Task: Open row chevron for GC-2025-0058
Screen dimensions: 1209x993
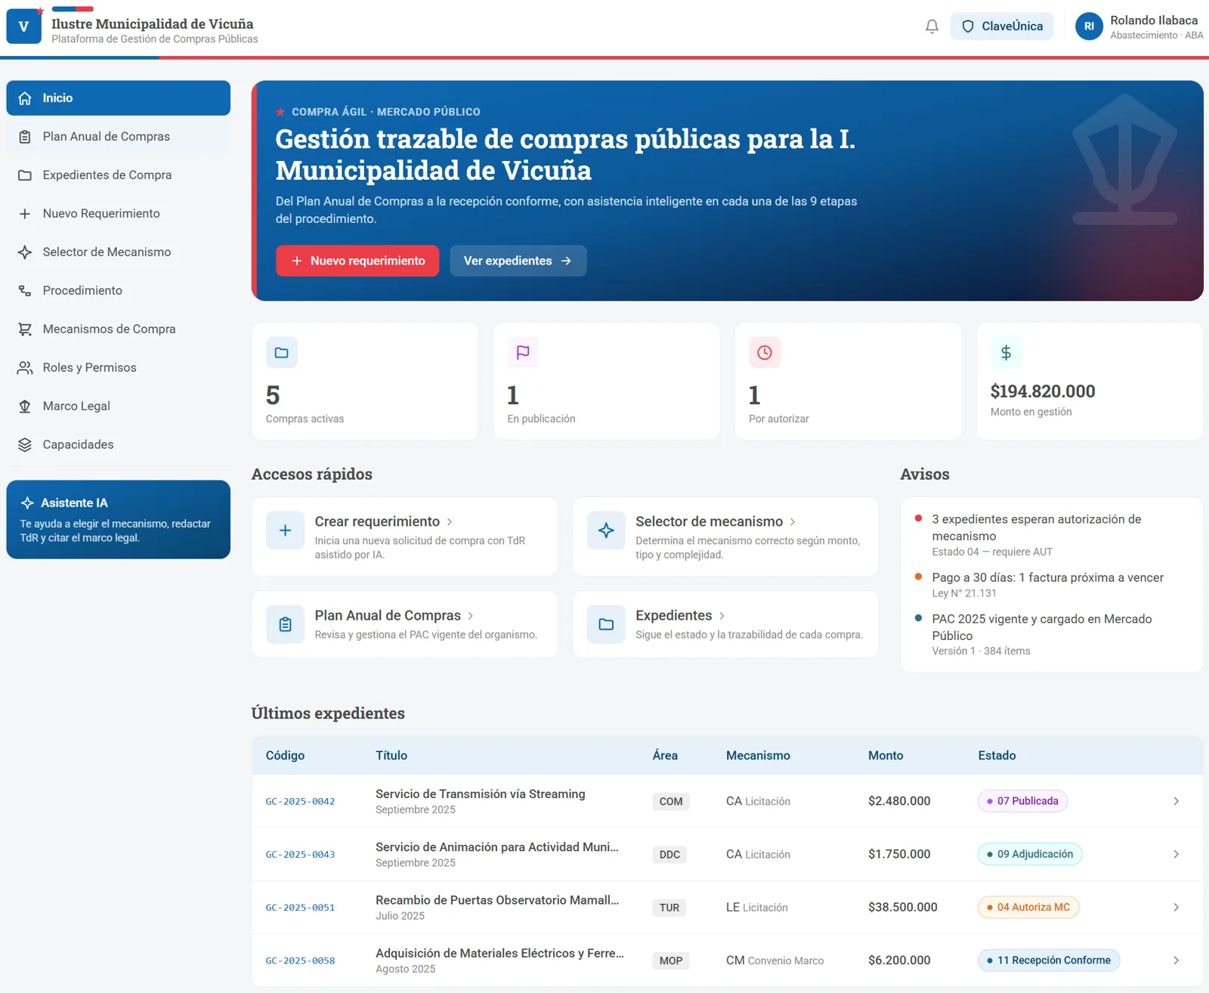Action: coord(1176,961)
